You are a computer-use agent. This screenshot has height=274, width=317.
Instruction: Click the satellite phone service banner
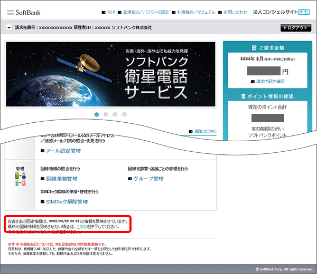click(x=110, y=74)
